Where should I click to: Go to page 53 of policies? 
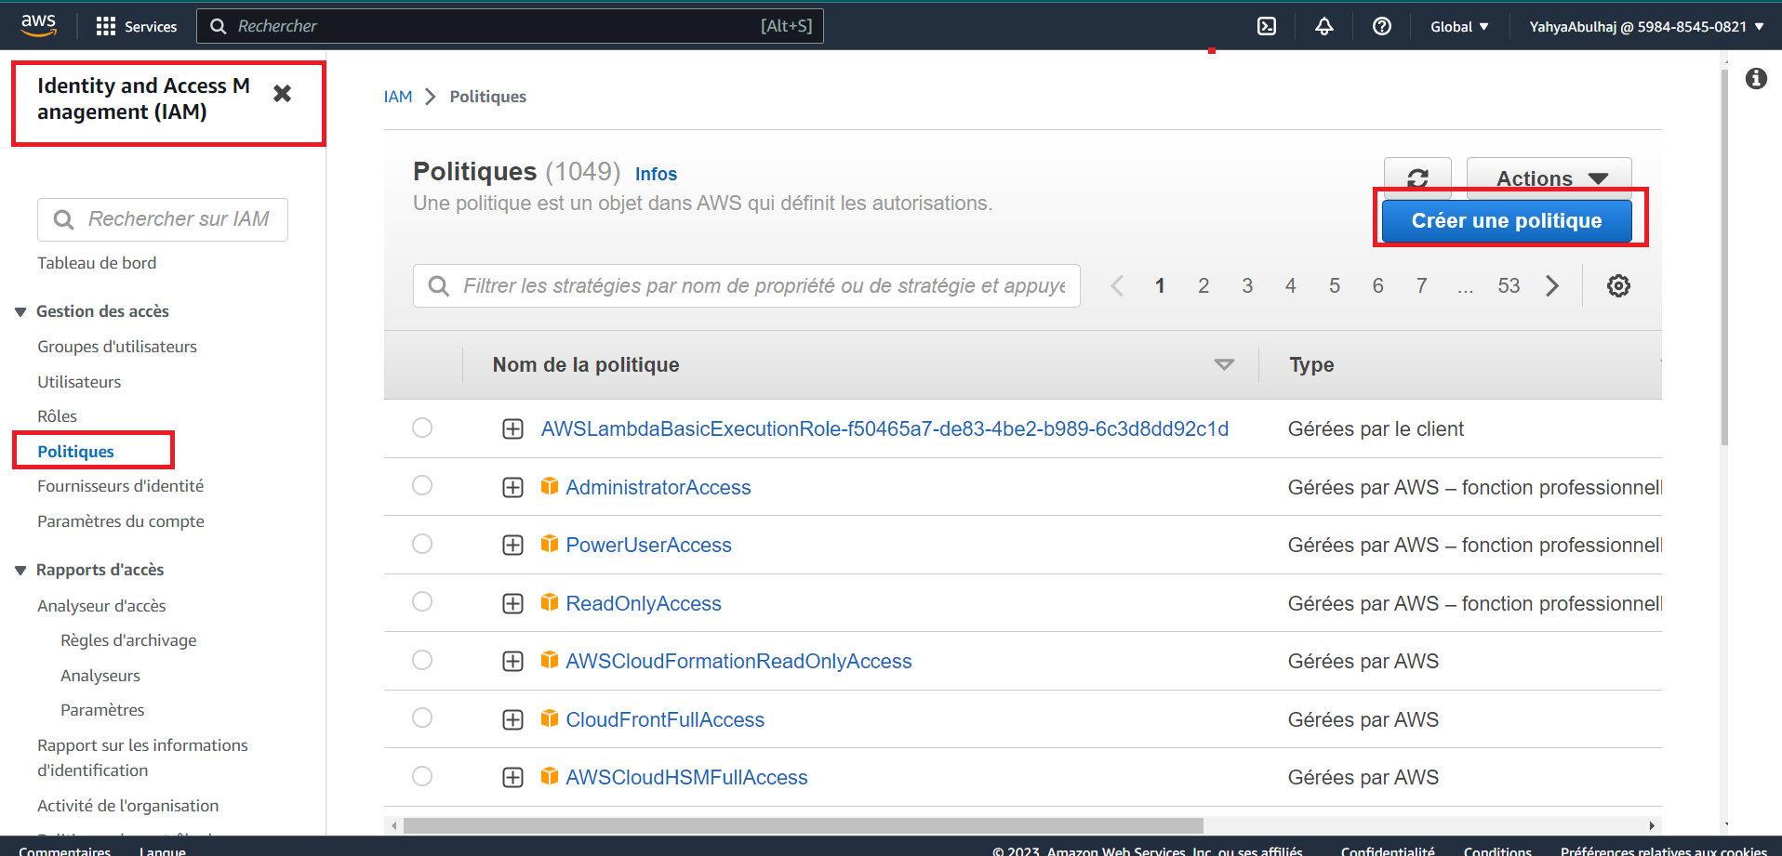tap(1509, 285)
